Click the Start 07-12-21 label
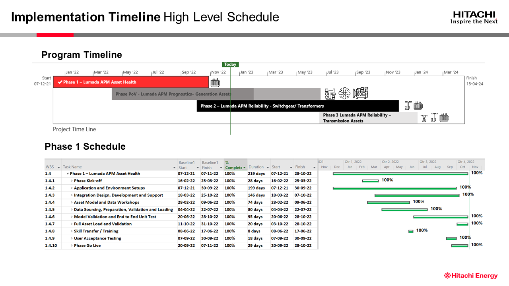The height and width of the screenshot is (286, 509). tap(43, 81)
